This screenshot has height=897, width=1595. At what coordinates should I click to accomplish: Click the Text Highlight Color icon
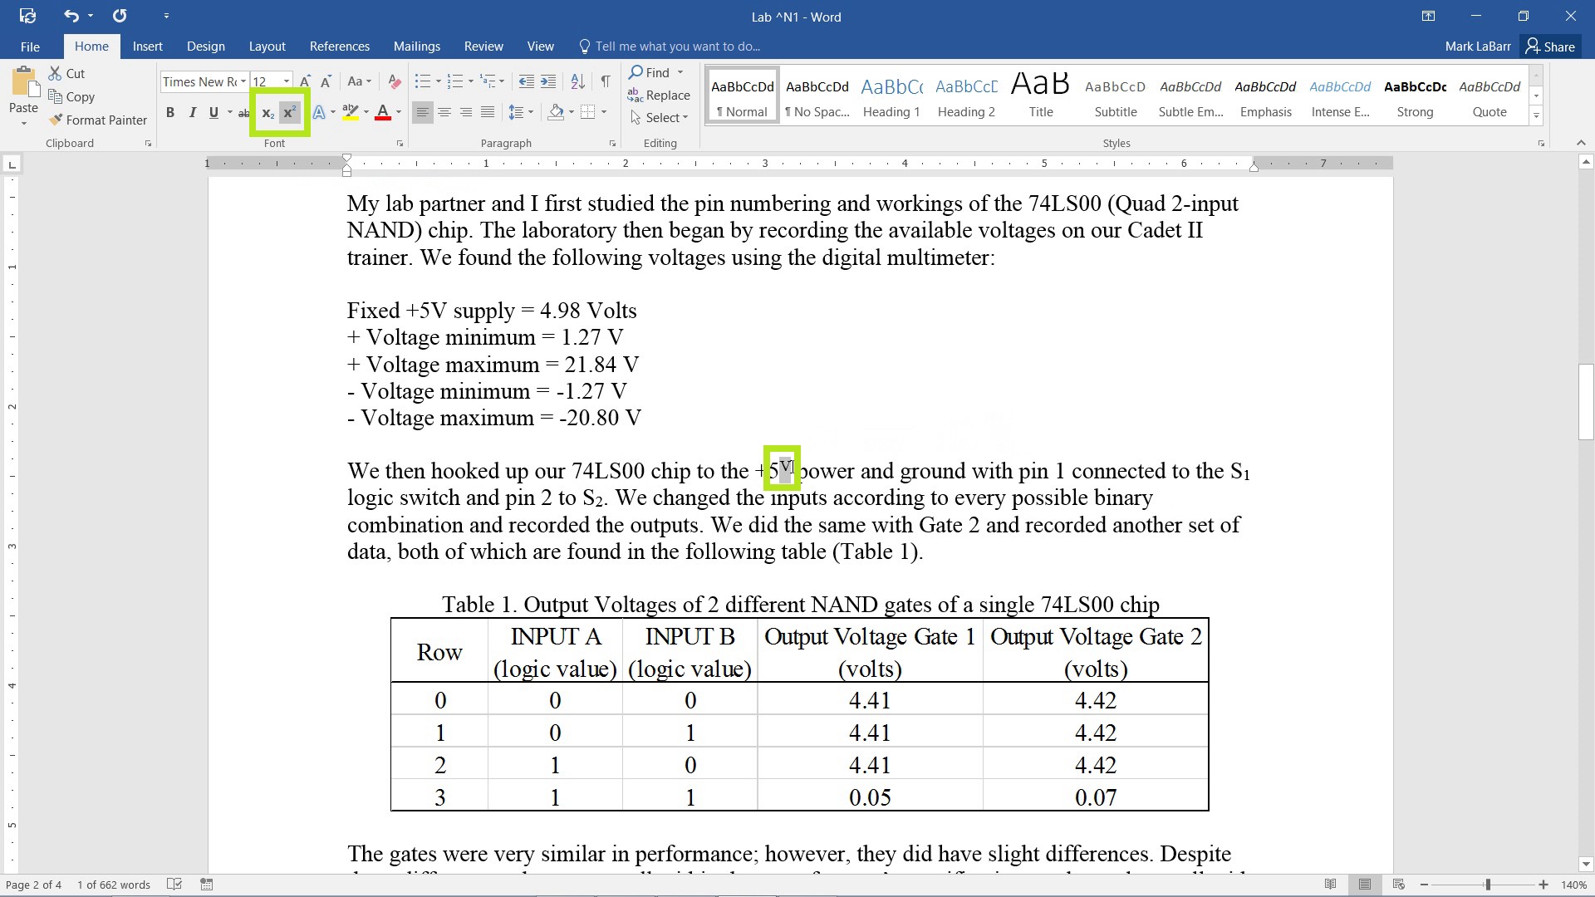(x=348, y=113)
